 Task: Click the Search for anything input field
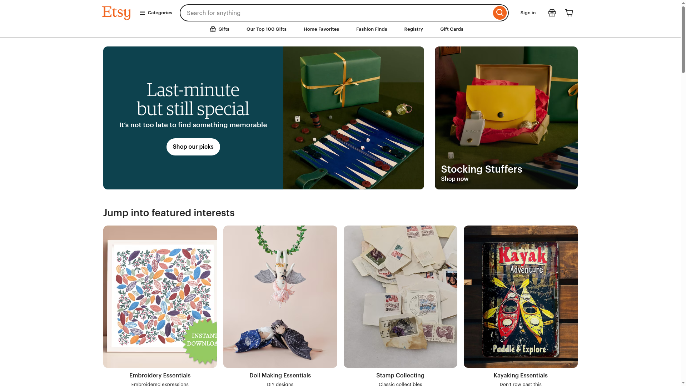[322, 13]
